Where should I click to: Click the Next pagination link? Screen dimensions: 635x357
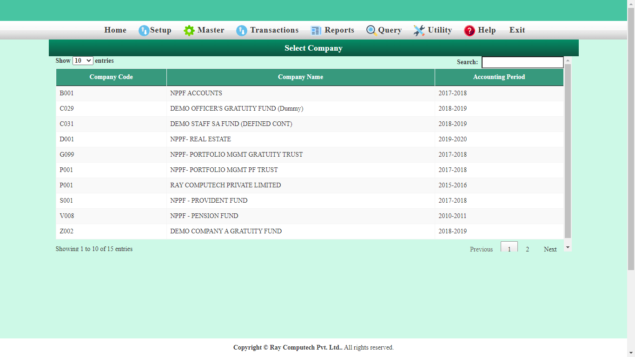pyautogui.click(x=550, y=249)
